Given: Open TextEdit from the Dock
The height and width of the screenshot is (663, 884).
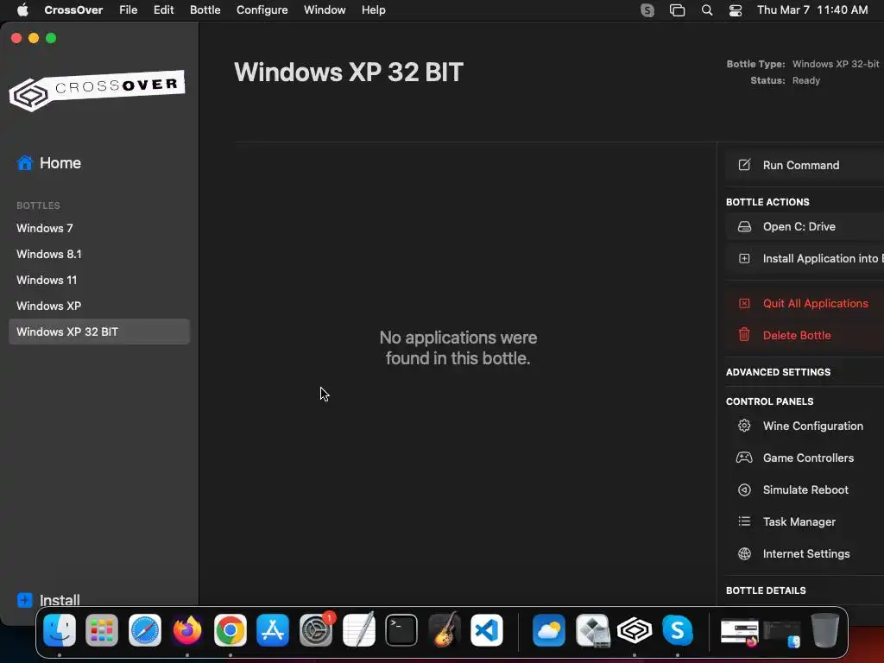Looking at the screenshot, I should pos(358,629).
